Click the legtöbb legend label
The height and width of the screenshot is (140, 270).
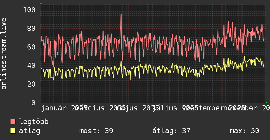pos(34,122)
